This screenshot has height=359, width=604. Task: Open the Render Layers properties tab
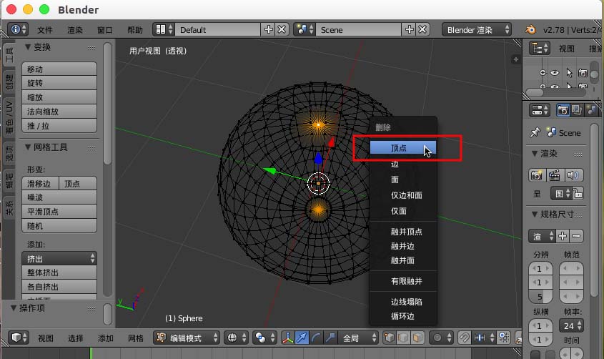(577, 110)
